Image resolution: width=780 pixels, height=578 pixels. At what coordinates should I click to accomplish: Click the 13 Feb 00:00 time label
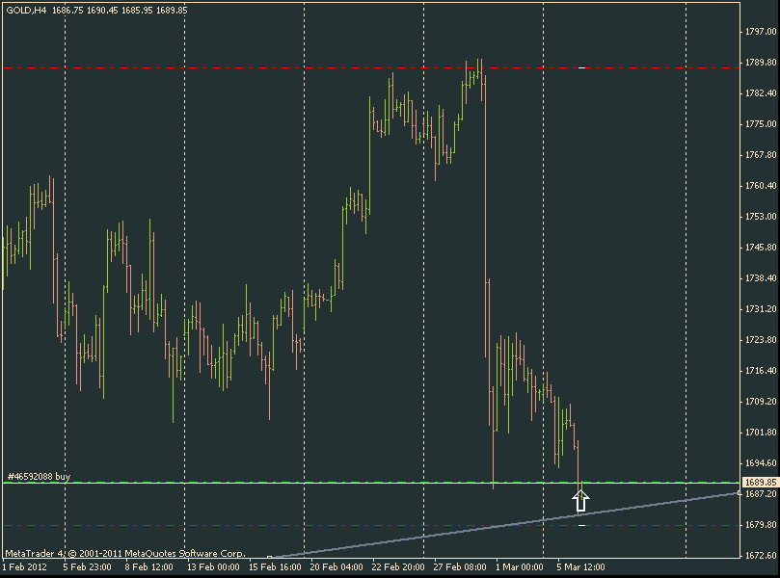[213, 567]
